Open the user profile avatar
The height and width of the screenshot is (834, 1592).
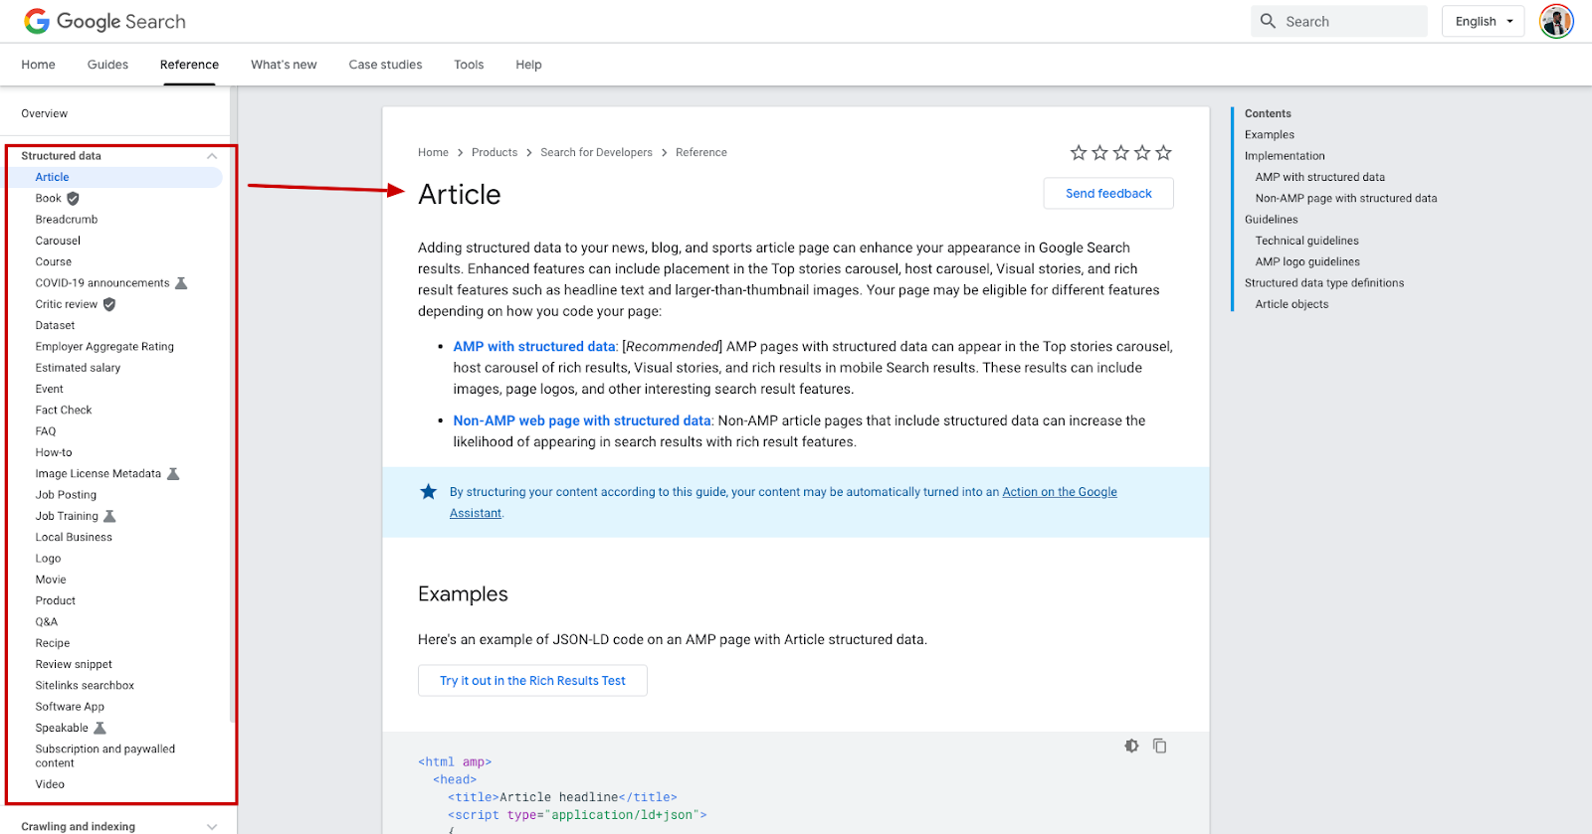[x=1556, y=21]
